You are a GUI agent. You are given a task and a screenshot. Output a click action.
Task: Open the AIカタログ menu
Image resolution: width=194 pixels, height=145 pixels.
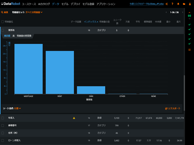pos(44,4)
